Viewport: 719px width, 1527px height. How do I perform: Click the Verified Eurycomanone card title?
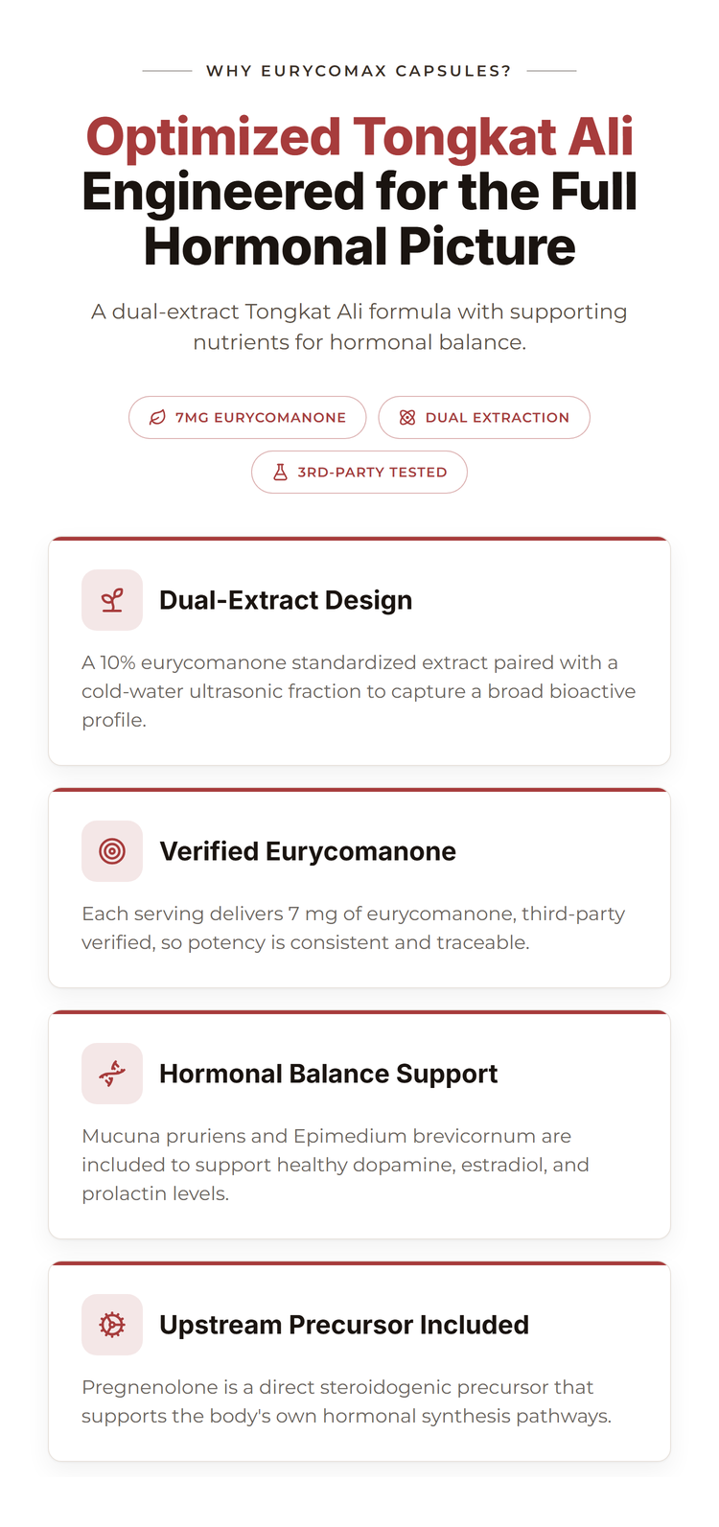[308, 851]
